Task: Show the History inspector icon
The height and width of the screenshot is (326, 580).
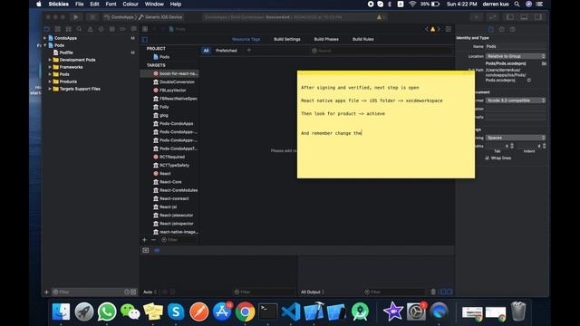Action: click(x=501, y=29)
